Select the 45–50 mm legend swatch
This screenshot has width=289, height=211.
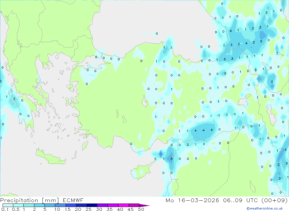click(x=134, y=205)
